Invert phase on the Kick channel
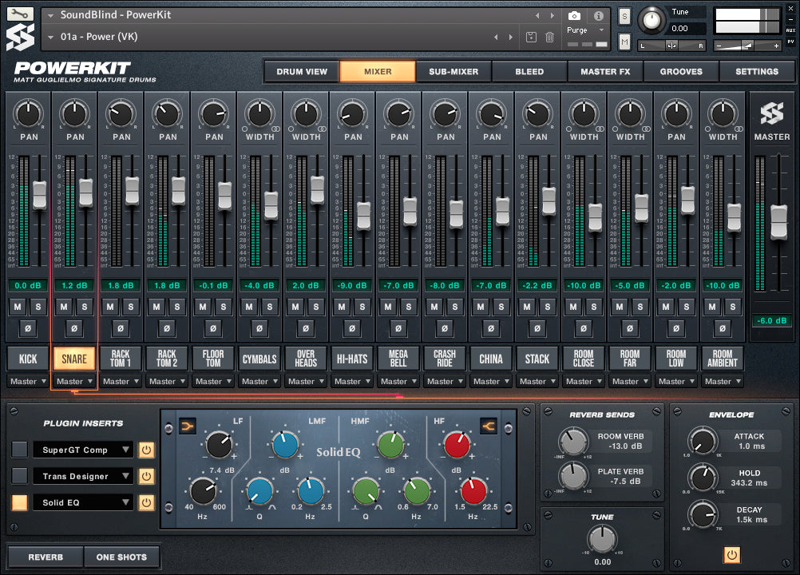Image resolution: width=800 pixels, height=575 pixels. (28, 328)
